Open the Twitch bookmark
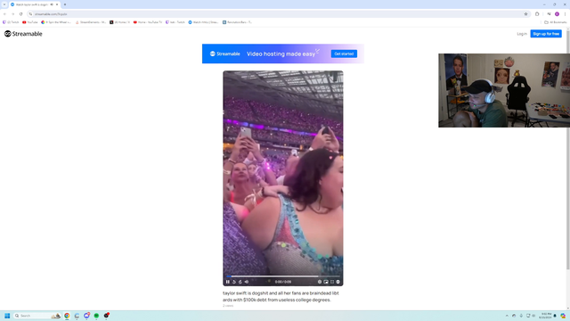The height and width of the screenshot is (321, 570). [x=11, y=22]
